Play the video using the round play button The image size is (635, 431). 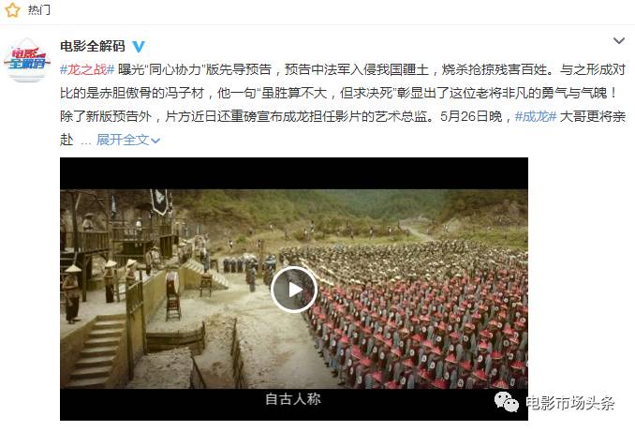pos(293,290)
